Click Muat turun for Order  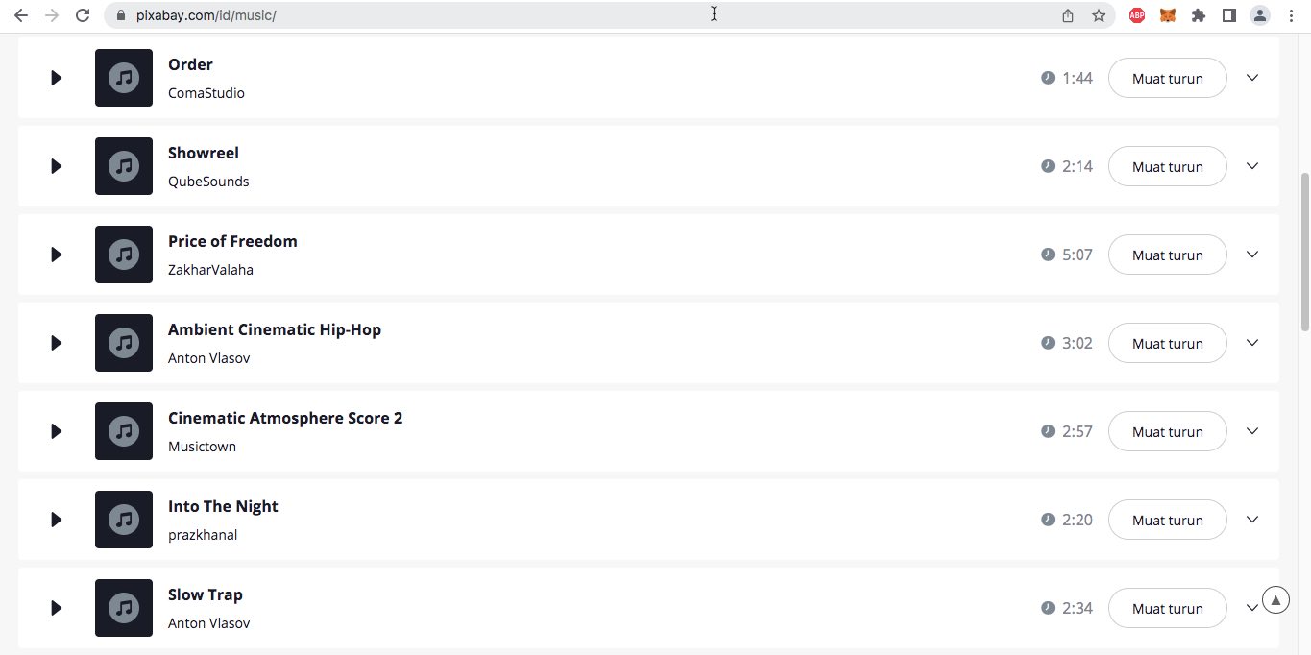(x=1168, y=78)
